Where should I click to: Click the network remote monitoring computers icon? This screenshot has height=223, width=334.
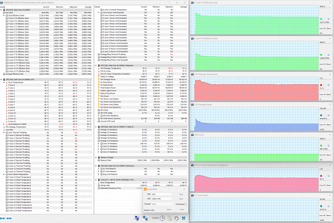(145, 218)
